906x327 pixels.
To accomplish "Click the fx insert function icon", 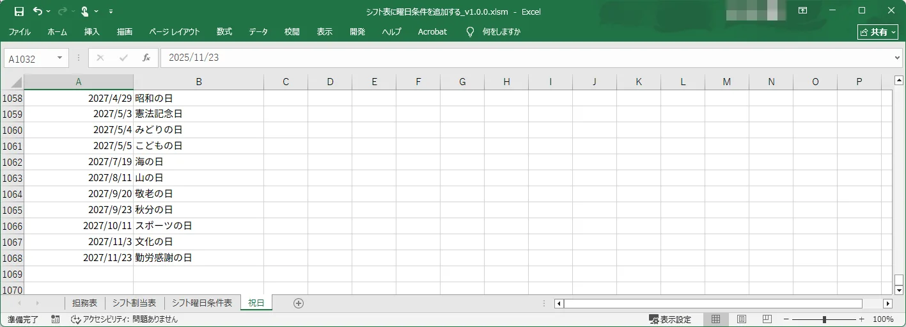I will point(146,58).
